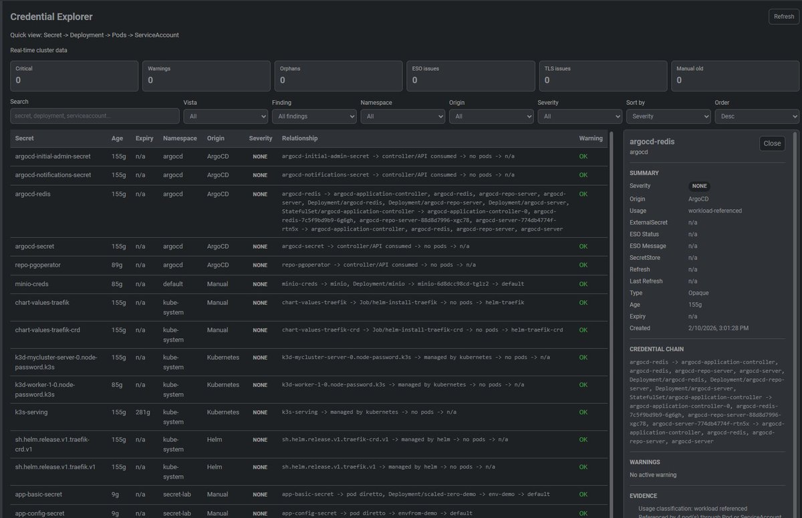Click the Secret column header

pos(24,138)
